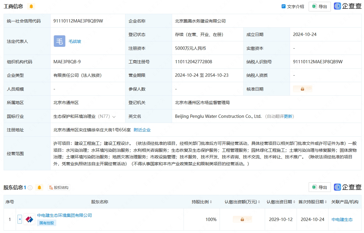Open legal representative 毛战坡 profile
364x233 pixels.
click(x=75, y=41)
